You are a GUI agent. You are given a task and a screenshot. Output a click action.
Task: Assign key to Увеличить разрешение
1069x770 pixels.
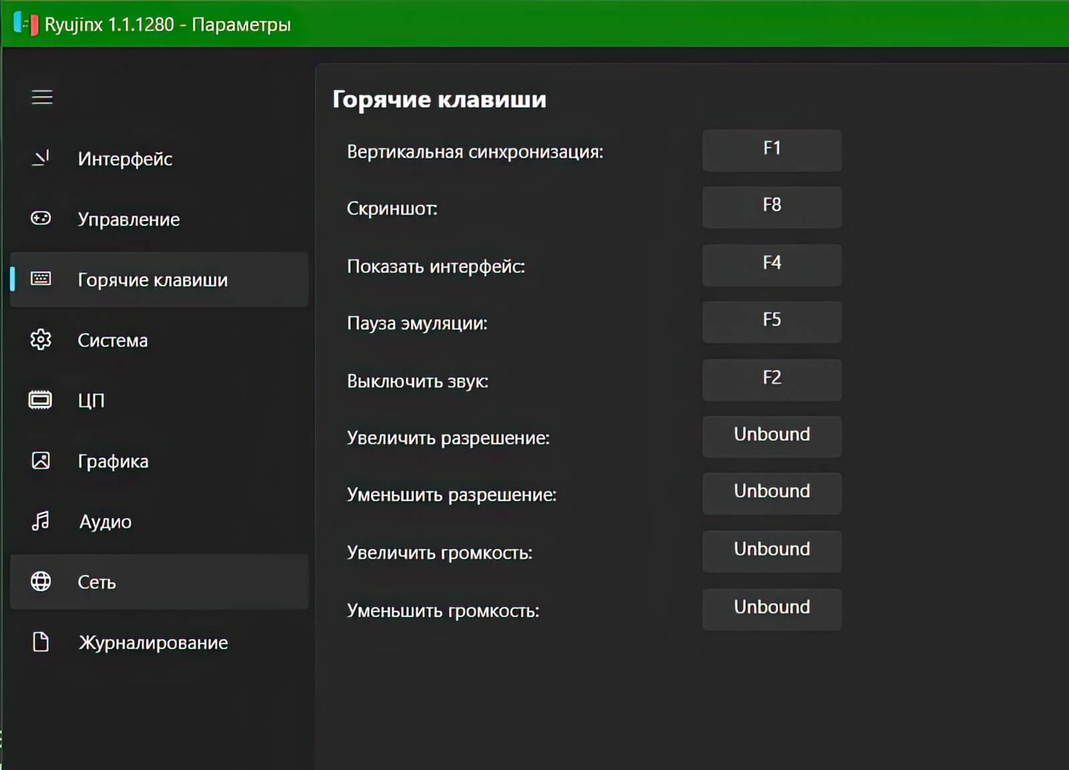pyautogui.click(x=772, y=437)
